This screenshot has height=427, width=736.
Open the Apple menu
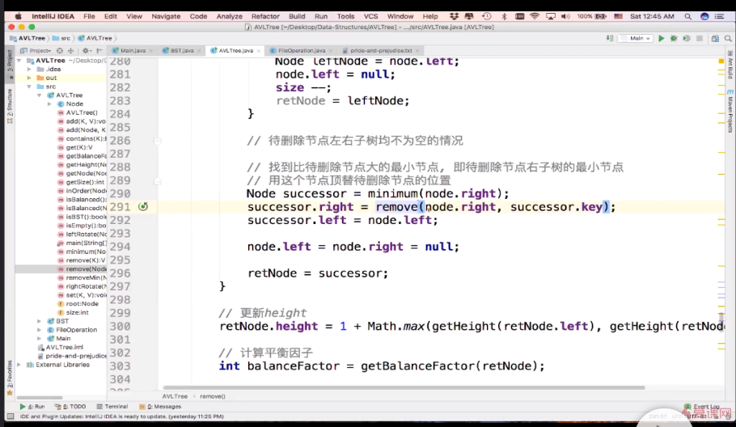(x=18, y=16)
